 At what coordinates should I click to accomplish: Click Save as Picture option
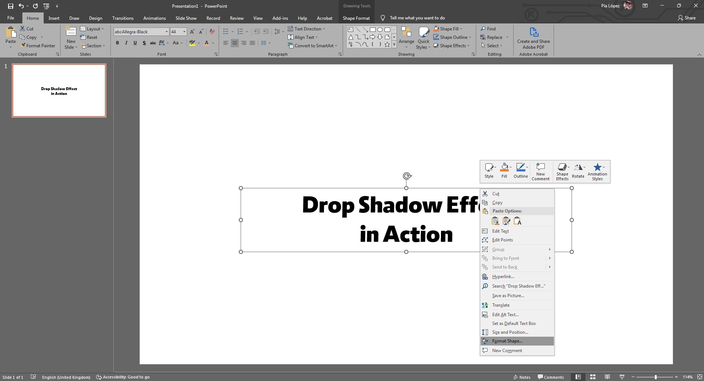(x=508, y=295)
